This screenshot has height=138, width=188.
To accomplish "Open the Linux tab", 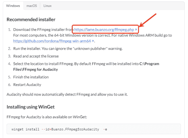I will click(47, 6).
